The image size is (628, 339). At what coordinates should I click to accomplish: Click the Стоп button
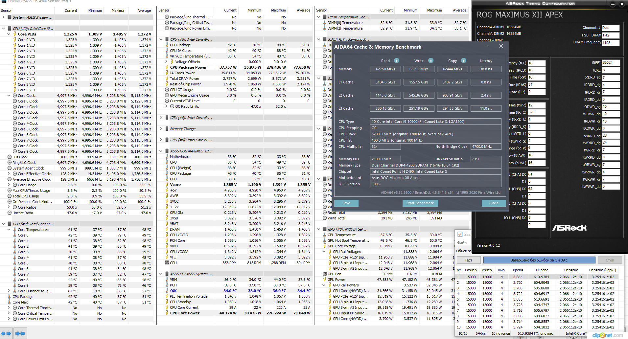click(610, 260)
